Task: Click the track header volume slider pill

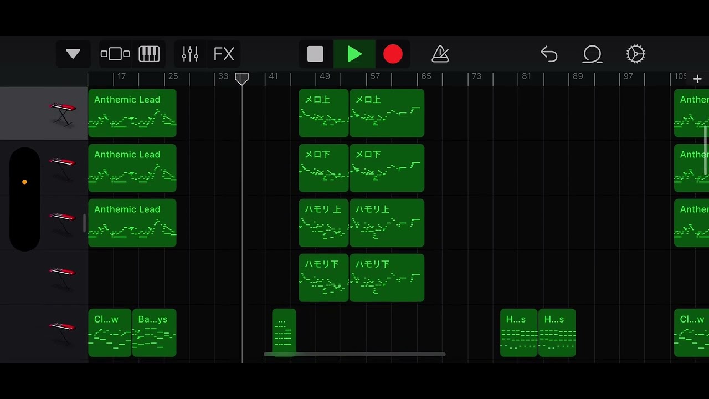Action: (x=24, y=199)
